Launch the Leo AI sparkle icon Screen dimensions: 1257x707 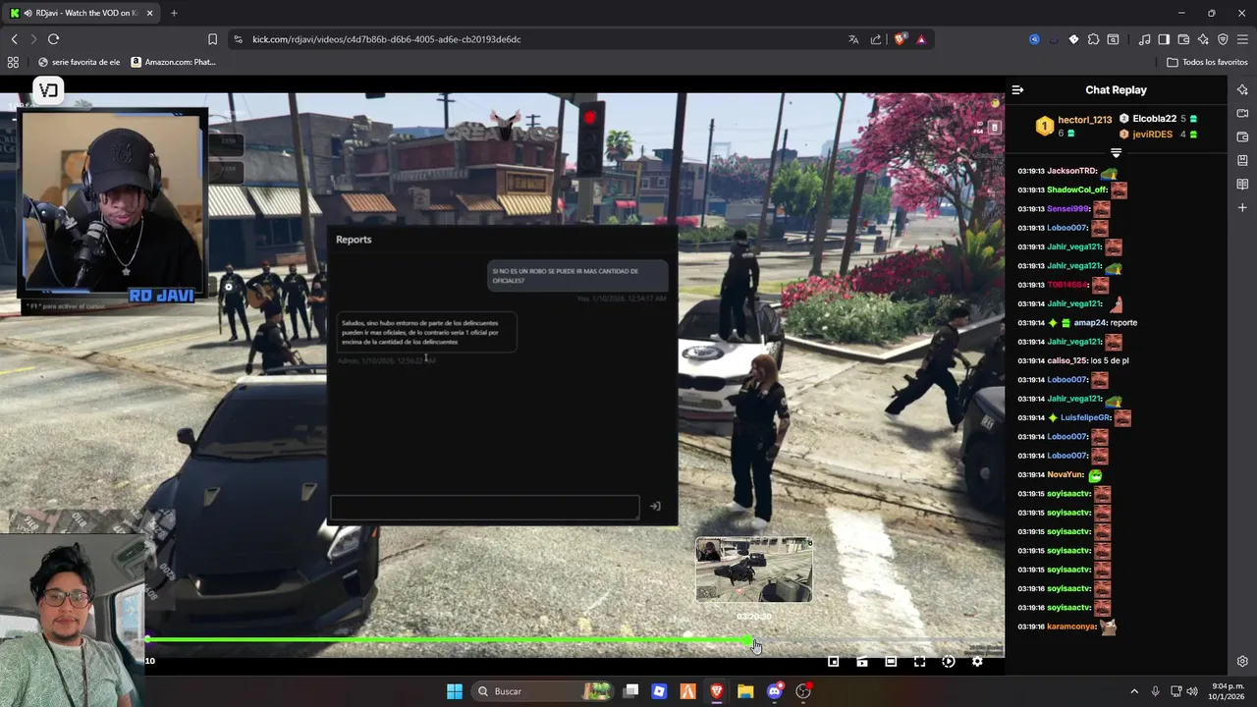[1203, 39]
